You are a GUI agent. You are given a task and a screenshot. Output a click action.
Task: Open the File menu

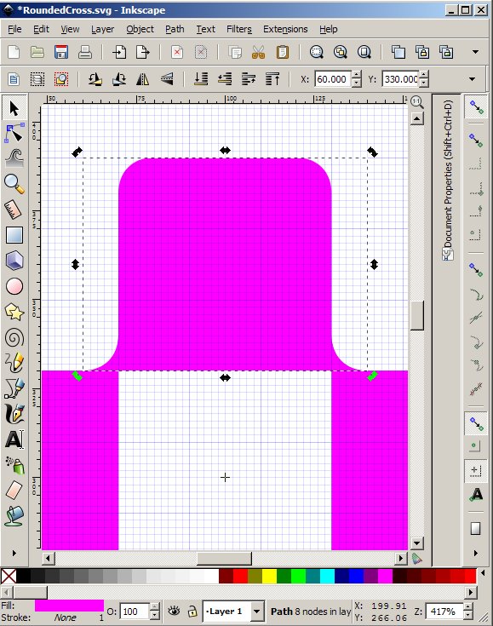coord(14,29)
